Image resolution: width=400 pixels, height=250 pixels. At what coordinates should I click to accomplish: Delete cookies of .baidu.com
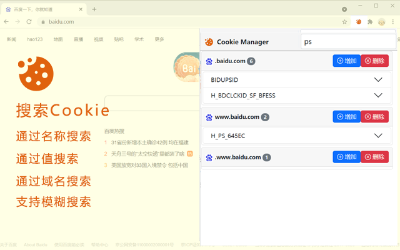point(374,61)
